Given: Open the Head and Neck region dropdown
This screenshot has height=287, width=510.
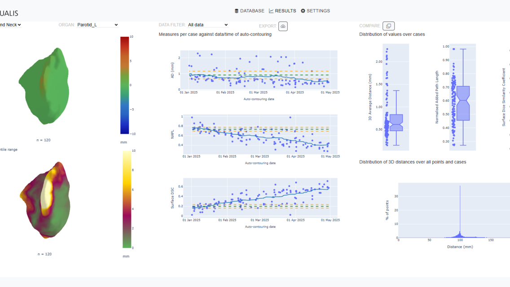Looking at the screenshot, I should coord(10,25).
